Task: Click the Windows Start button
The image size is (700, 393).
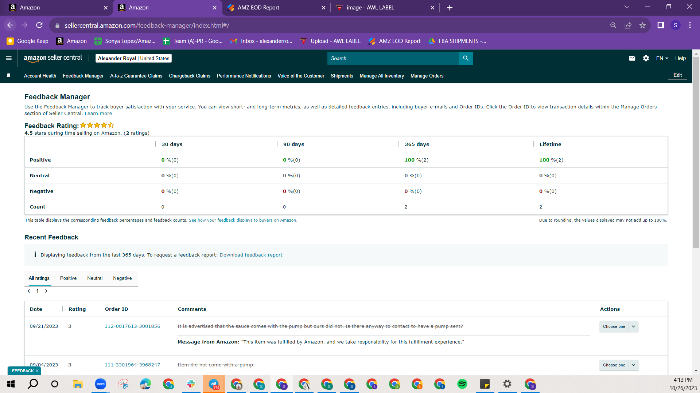Action: click(x=11, y=384)
